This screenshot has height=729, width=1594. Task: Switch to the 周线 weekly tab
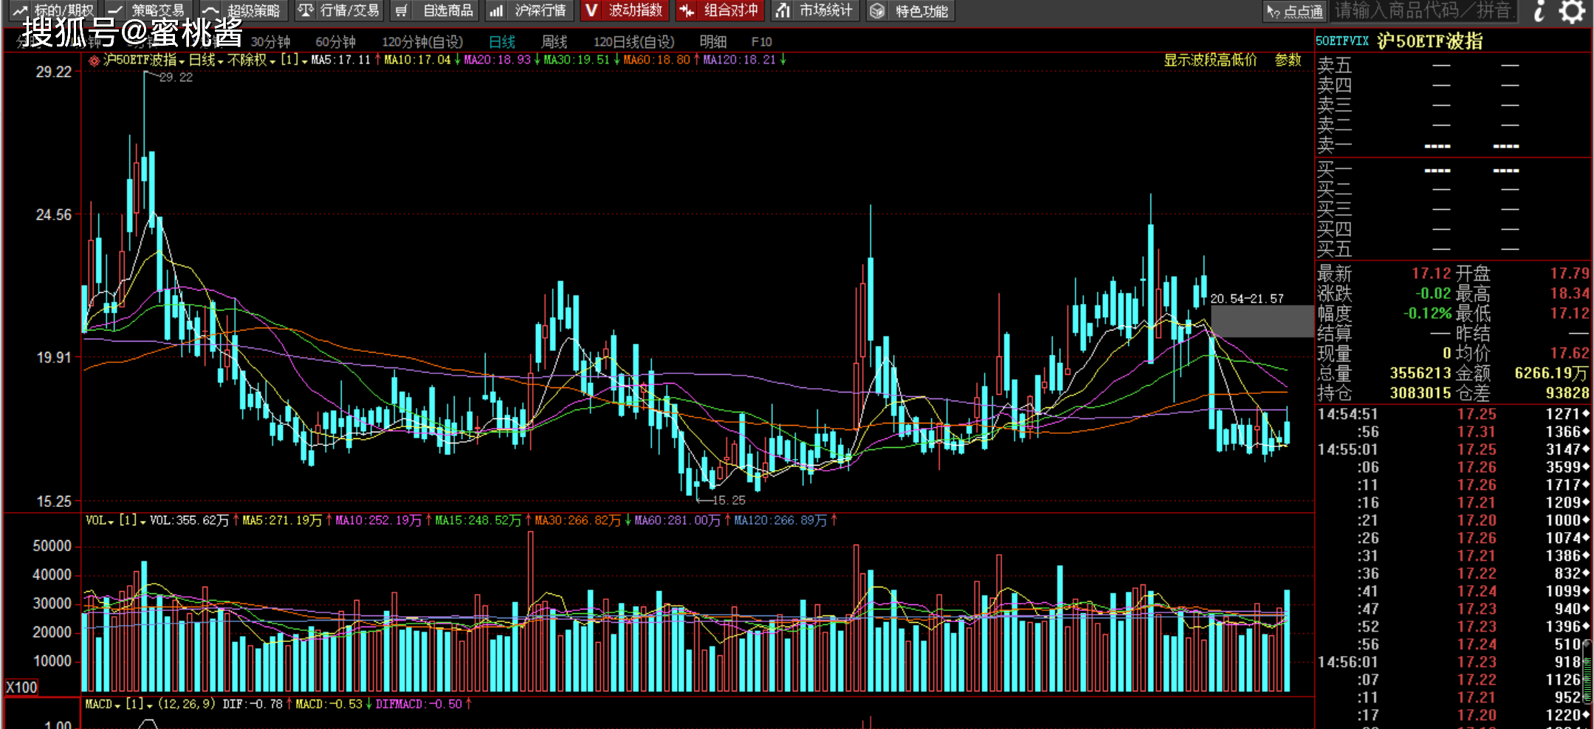coord(554,42)
